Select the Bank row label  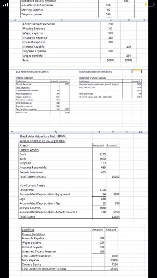tap(23, 159)
